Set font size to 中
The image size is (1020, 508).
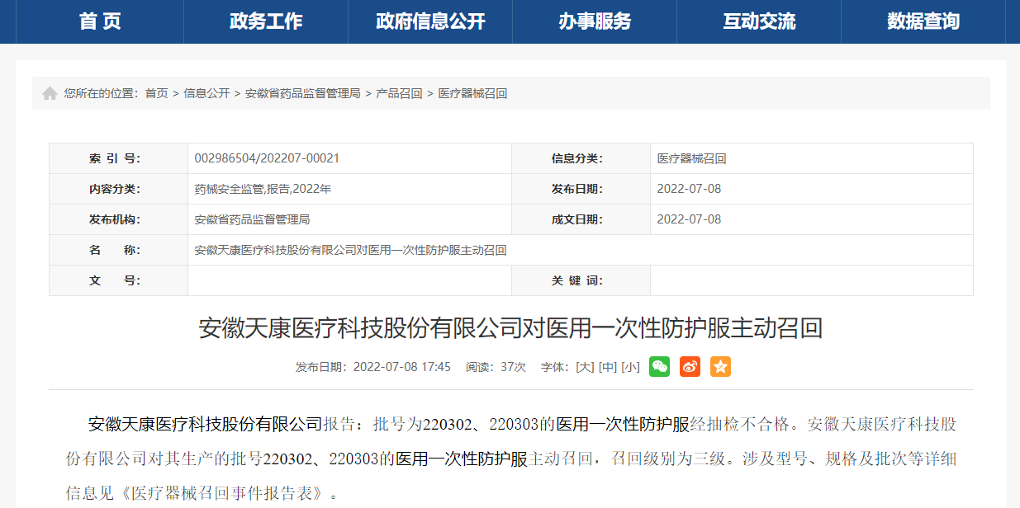608,367
